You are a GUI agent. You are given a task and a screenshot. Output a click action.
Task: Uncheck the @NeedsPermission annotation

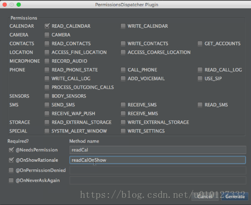click(x=11, y=150)
